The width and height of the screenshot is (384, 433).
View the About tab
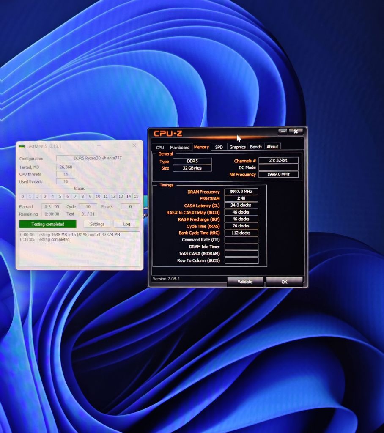point(272,147)
